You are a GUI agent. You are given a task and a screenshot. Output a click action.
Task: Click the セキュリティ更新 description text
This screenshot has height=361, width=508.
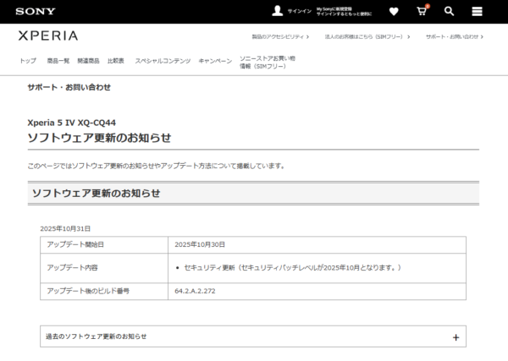pos(293,267)
